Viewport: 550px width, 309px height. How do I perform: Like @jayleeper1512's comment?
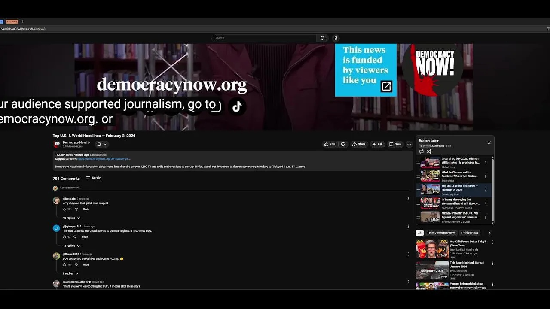[64, 237]
